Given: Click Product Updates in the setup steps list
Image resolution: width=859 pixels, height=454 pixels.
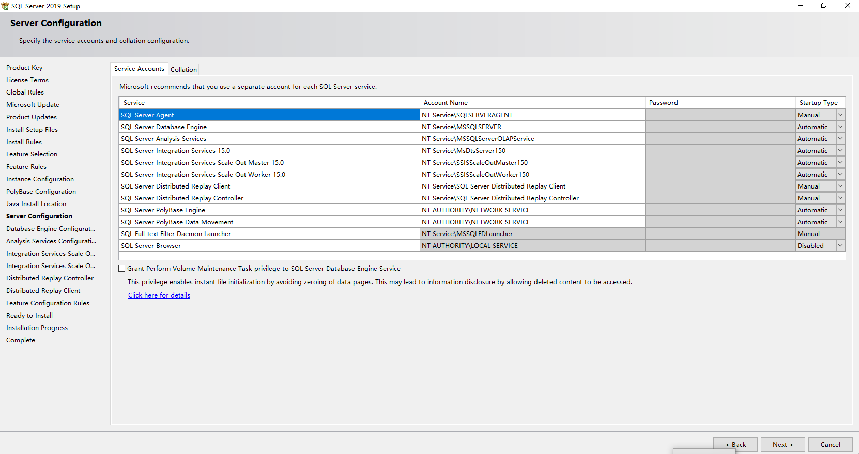Looking at the screenshot, I should [32, 117].
